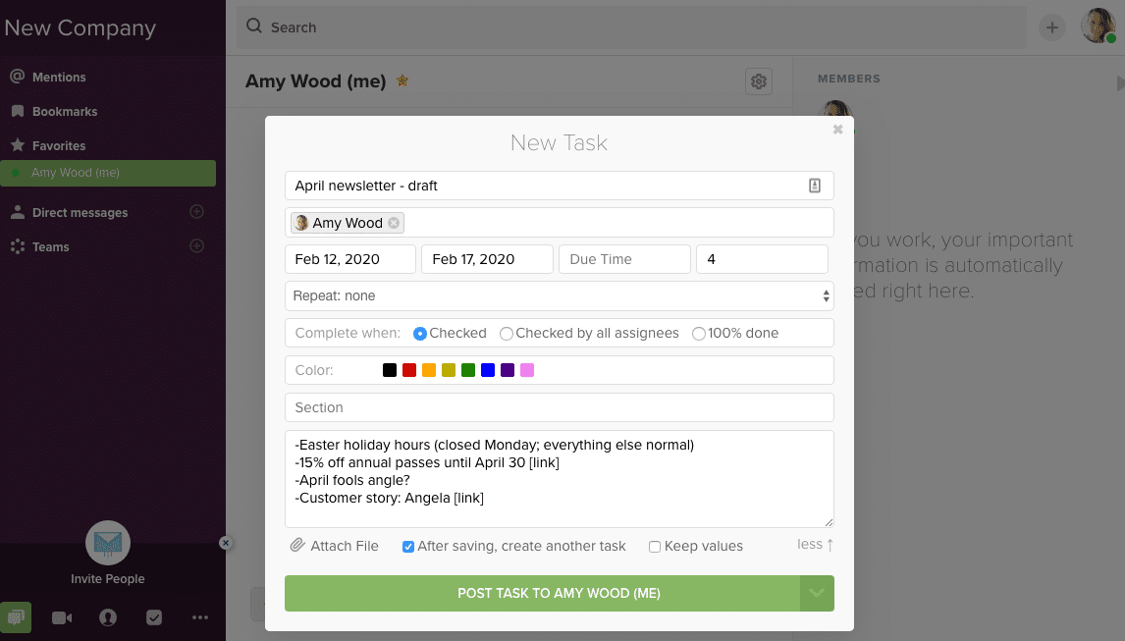Viewport: 1125px width, 641px height.
Task: Uncheck 'After saving, create another task'
Action: [x=408, y=547]
